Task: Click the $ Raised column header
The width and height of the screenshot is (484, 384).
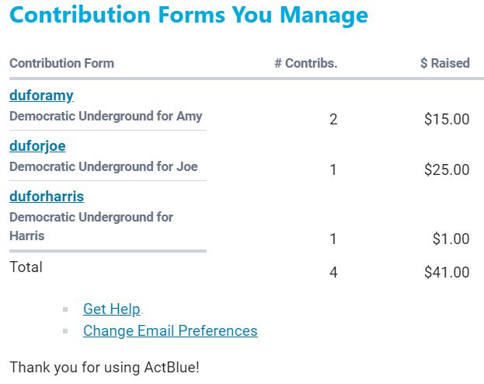Action: pos(444,64)
